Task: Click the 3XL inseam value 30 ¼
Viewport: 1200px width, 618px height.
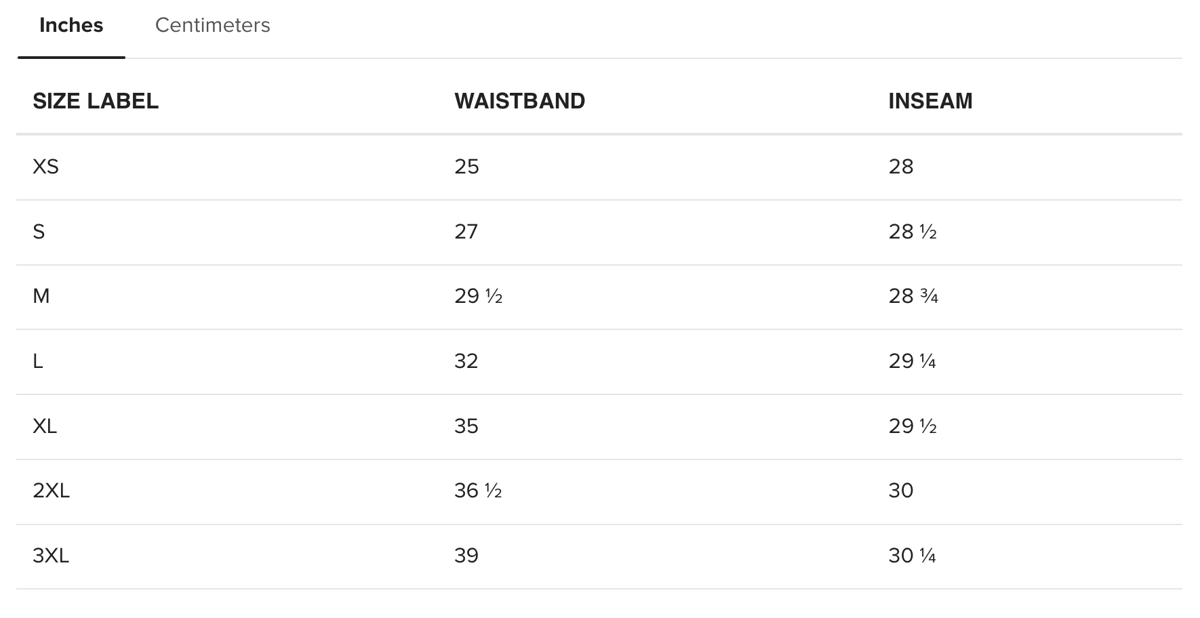Action: 913,556
